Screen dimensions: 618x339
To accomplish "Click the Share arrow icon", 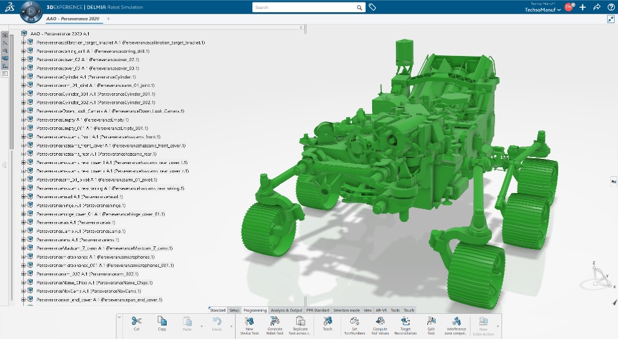I will point(597,7).
